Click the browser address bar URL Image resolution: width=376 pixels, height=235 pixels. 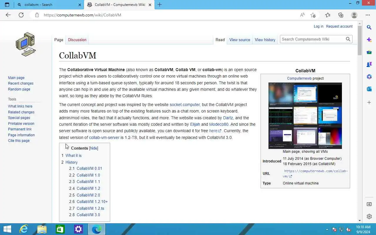[83, 15]
